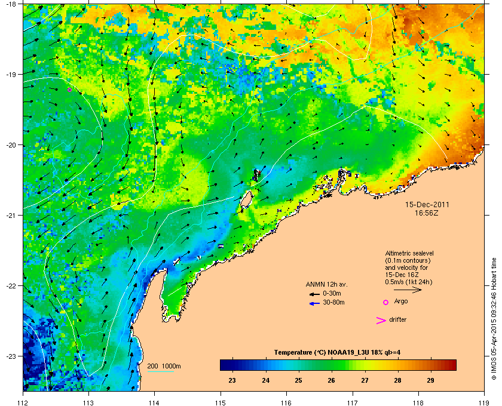Click the oval island outline near 20.8°S
Viewport: 502px width, 406px height.
pos(246,200)
